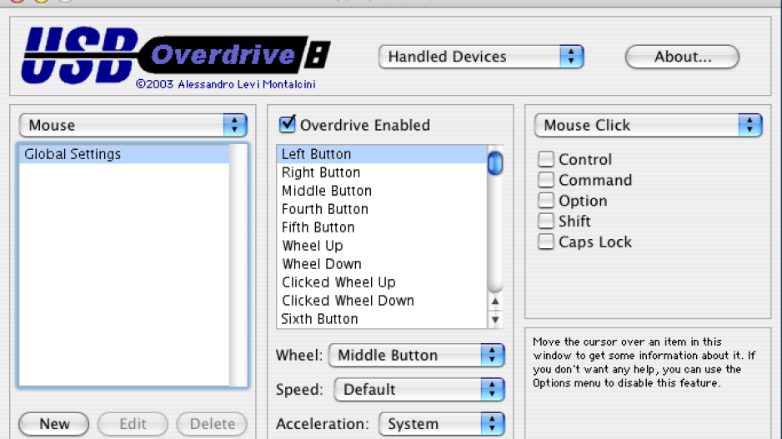
Task: Enable the Option modifier checkbox
Action: pos(546,200)
